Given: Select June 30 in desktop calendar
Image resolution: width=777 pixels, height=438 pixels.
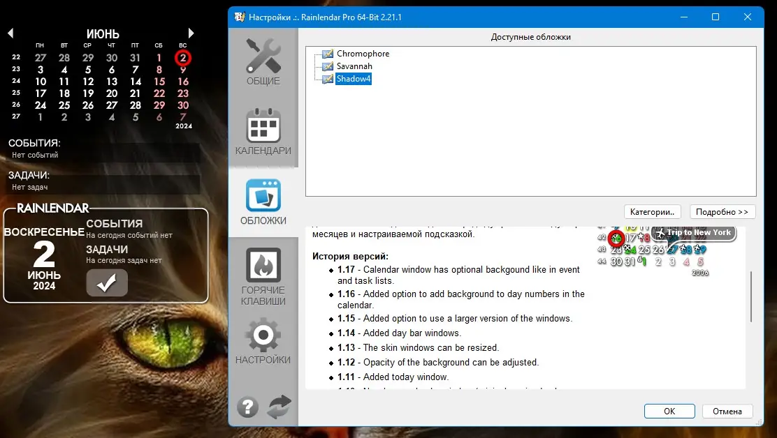Looking at the screenshot, I should (183, 105).
